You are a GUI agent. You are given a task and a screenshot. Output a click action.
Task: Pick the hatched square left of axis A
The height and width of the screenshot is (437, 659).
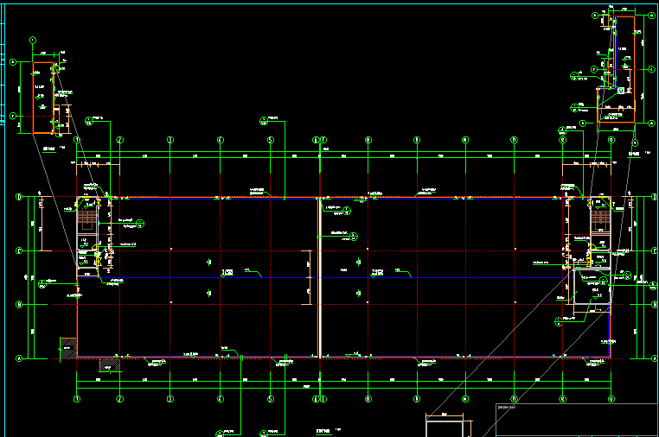point(66,349)
